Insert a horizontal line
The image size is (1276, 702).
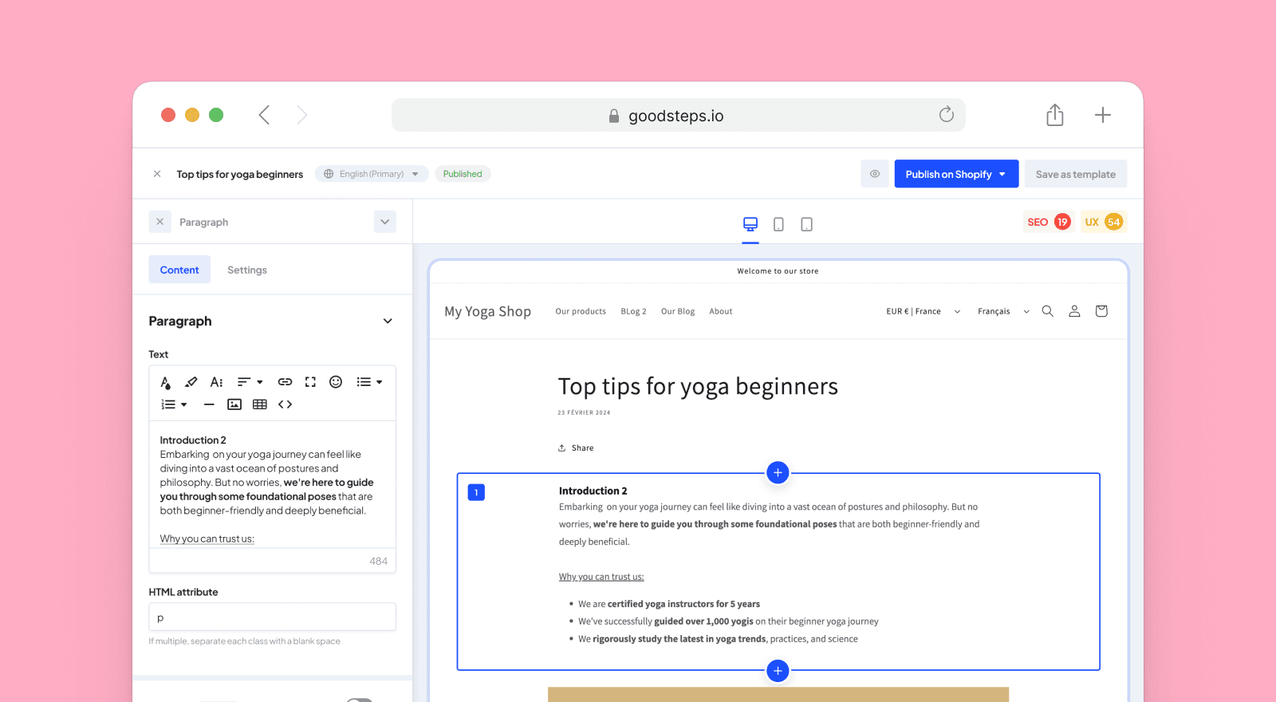click(209, 404)
